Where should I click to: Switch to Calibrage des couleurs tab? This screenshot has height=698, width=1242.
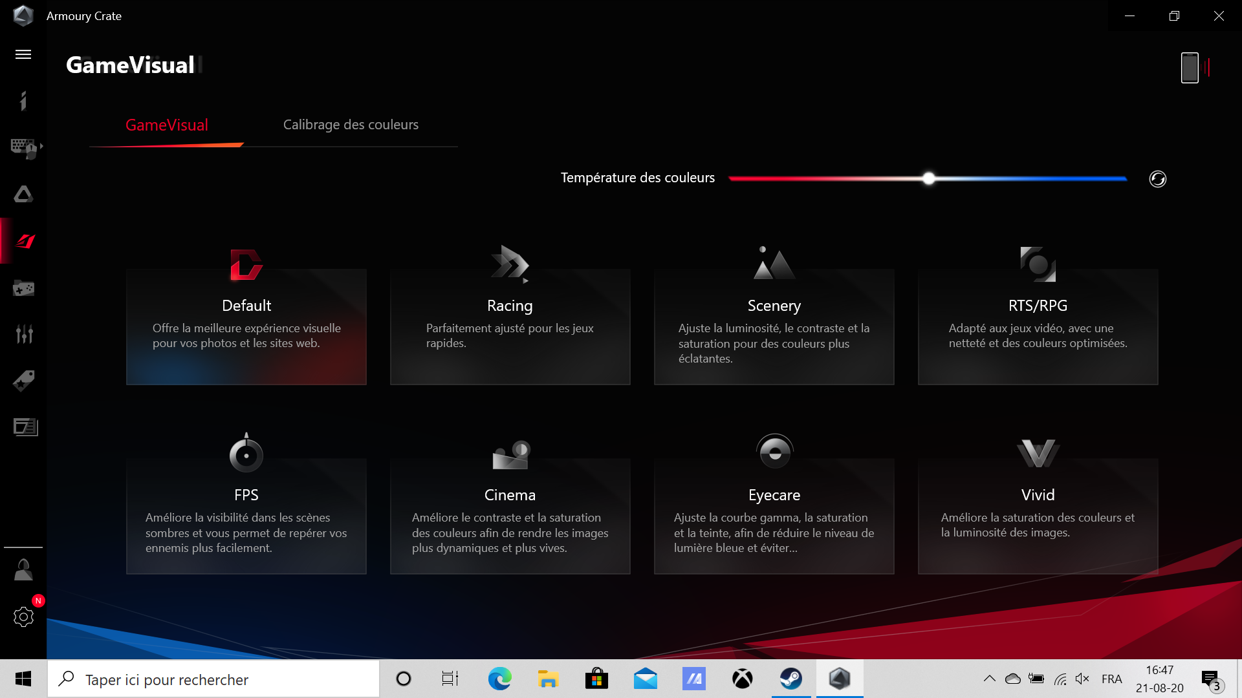[351, 125]
